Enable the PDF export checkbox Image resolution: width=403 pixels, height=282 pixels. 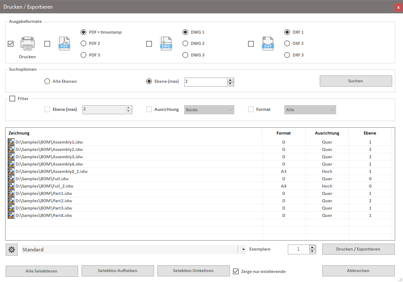tap(47, 44)
